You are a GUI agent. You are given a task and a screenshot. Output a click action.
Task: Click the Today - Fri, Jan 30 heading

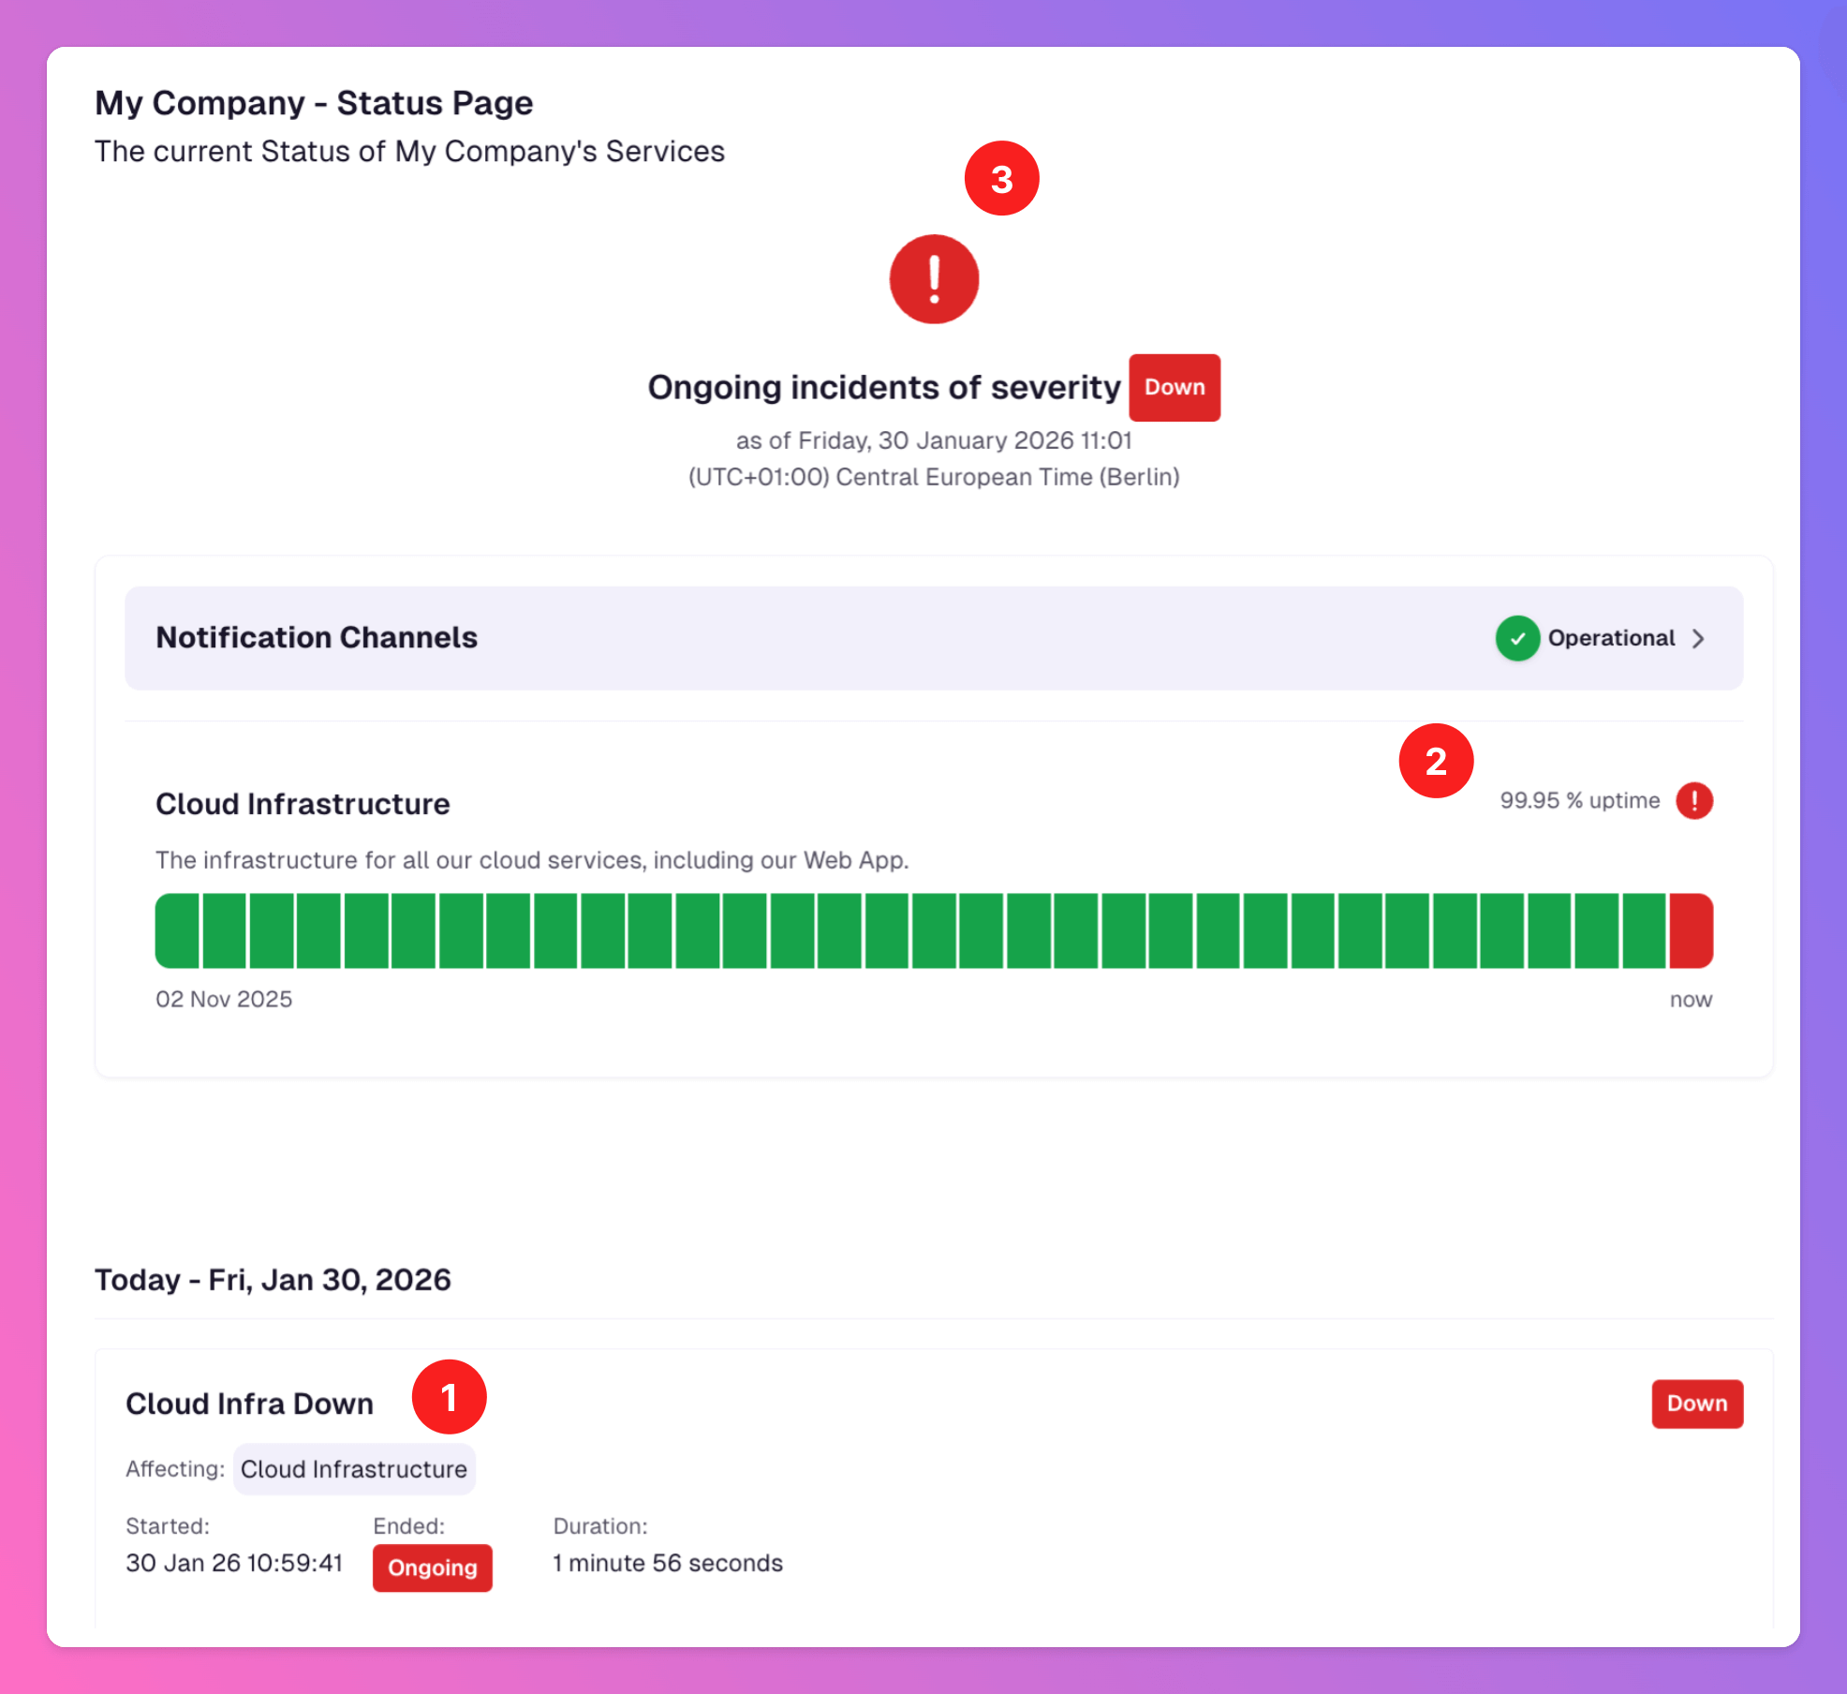coord(273,1280)
